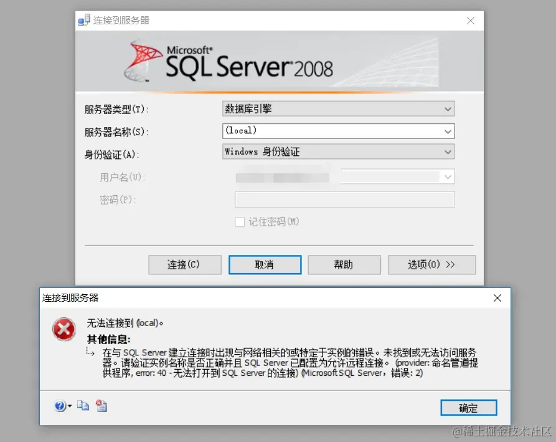Close the 连接到服务器 login window
The image size is (556, 442).
[471, 21]
